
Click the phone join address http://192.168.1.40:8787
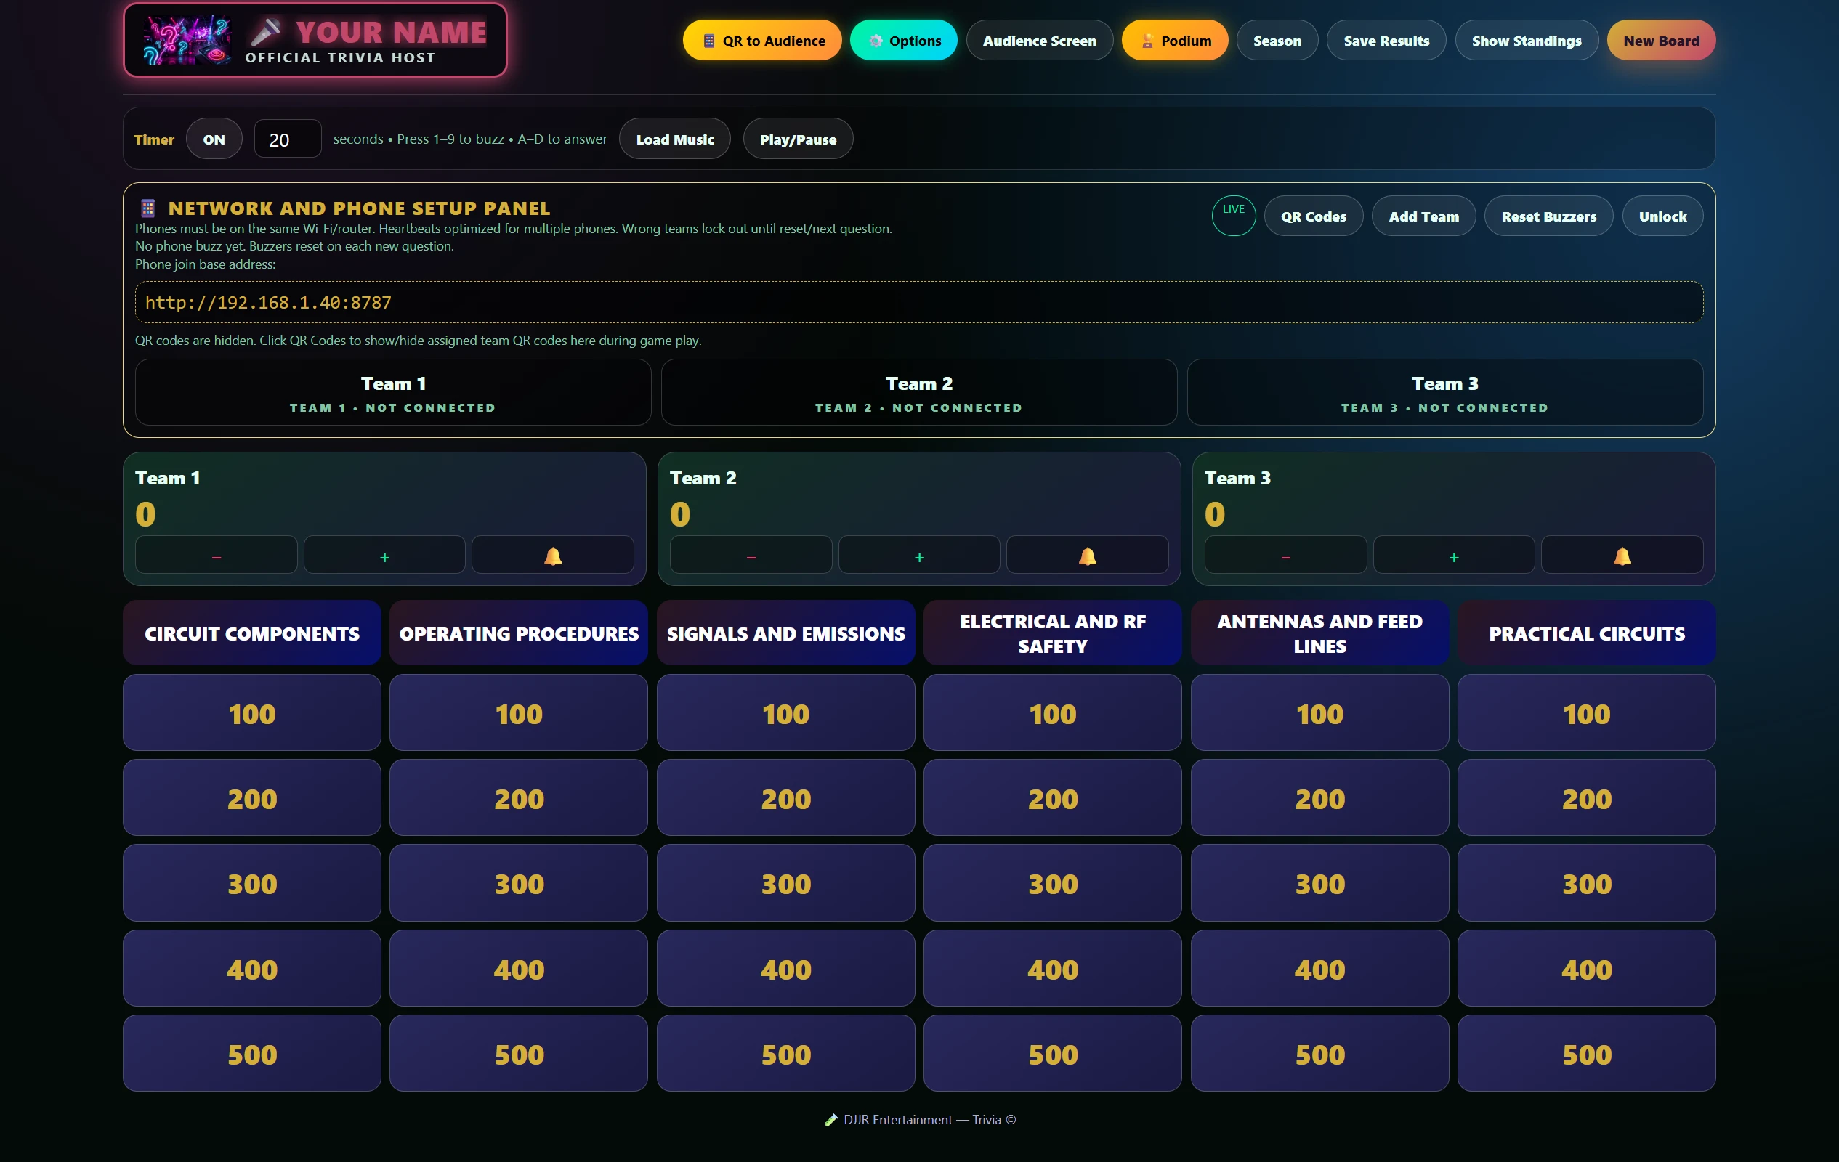coord(918,302)
